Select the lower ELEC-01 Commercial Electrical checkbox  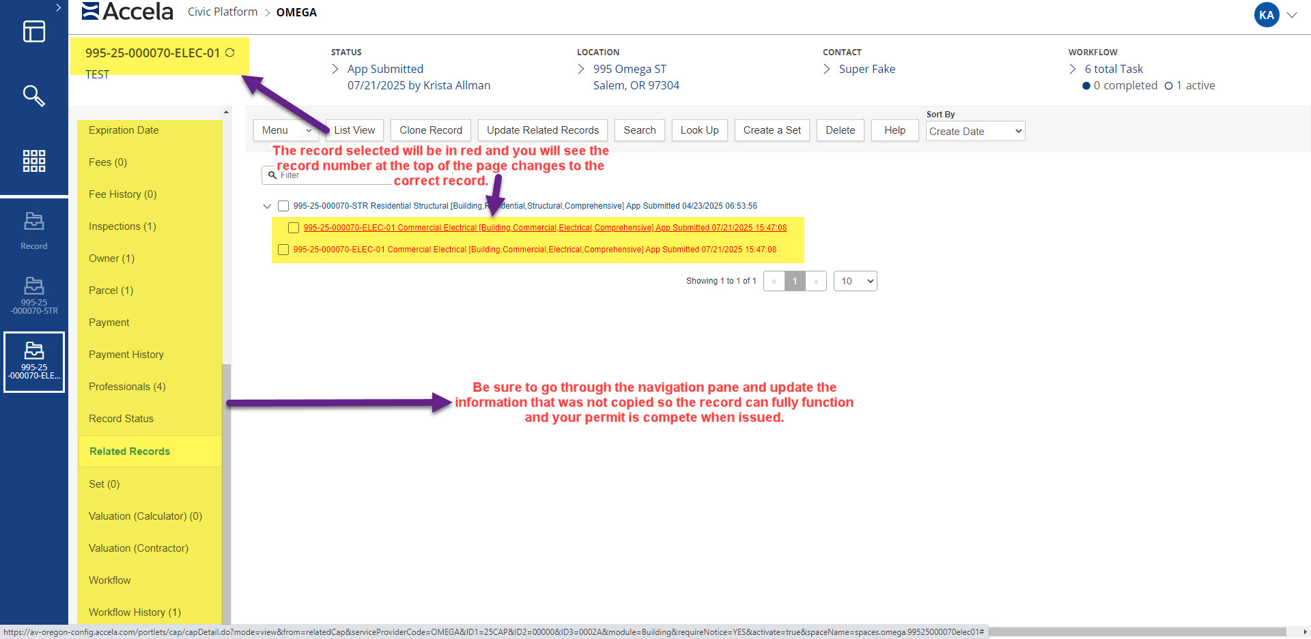[x=283, y=250]
